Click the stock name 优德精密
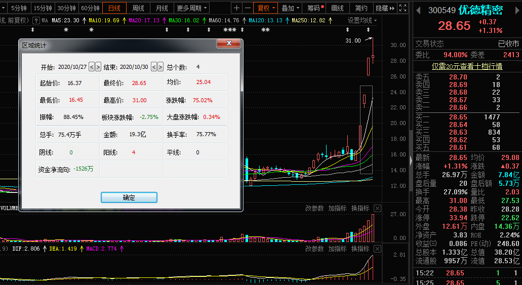522x285 pixels. pos(480,10)
